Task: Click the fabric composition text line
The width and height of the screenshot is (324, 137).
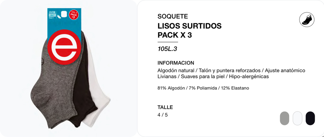Action: coord(203,88)
